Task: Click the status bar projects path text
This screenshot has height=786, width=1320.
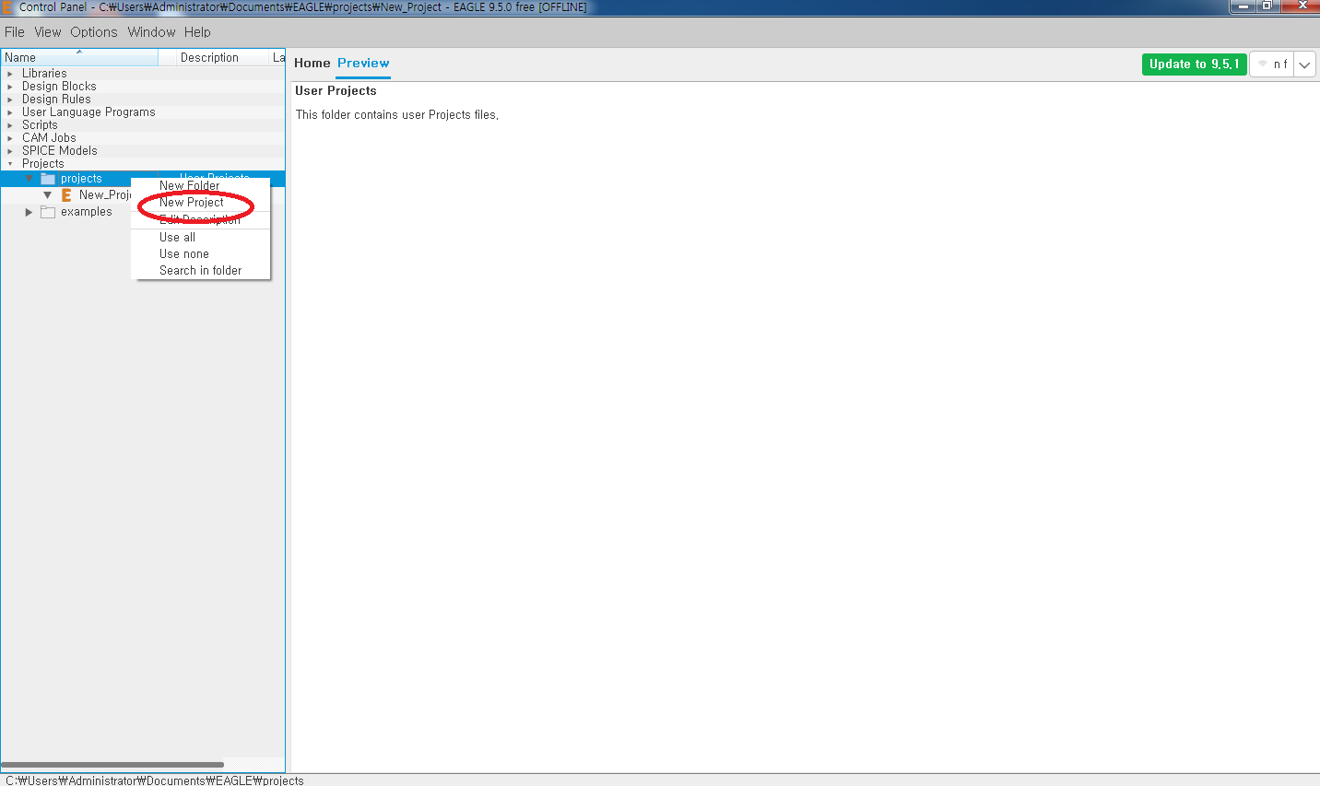Action: (x=154, y=780)
